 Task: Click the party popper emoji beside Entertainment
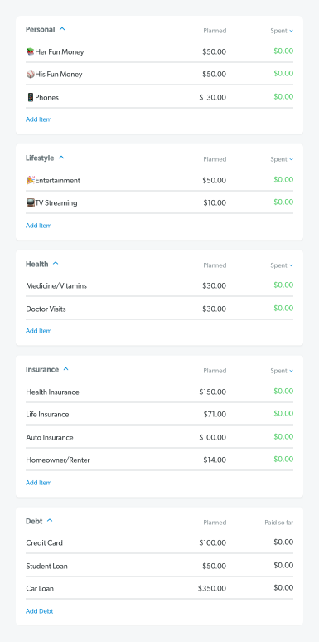coord(30,180)
